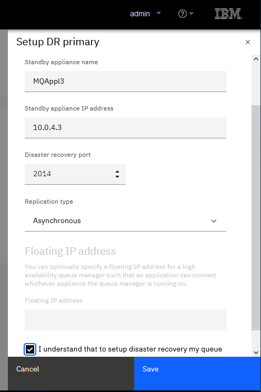Focus the Standby appliance IP address field

(125, 127)
